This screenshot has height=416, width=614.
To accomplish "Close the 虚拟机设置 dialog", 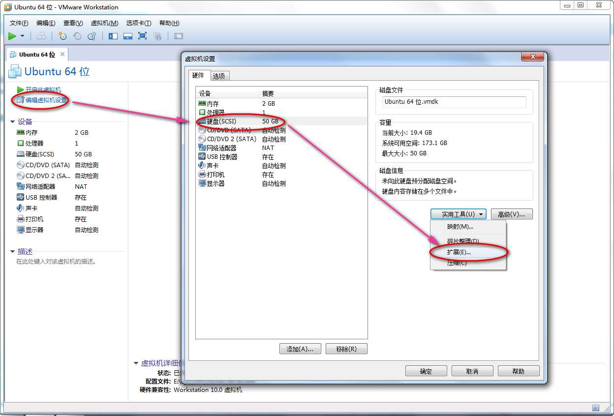I will point(532,58).
